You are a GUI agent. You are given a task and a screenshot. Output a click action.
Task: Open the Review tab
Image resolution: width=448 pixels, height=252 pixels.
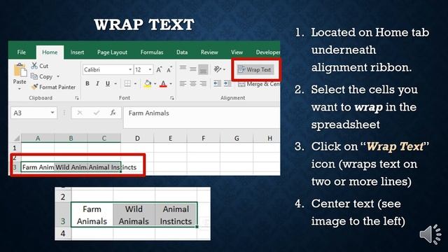209,52
